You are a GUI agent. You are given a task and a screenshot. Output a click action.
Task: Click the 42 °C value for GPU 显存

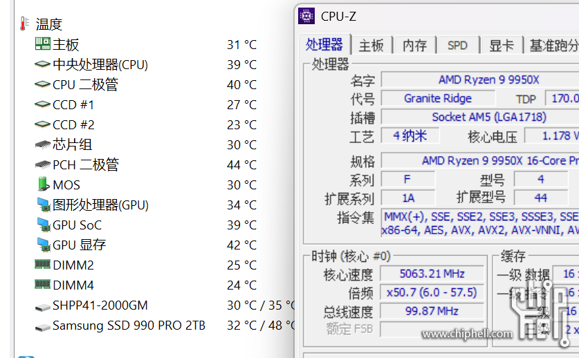click(x=241, y=245)
